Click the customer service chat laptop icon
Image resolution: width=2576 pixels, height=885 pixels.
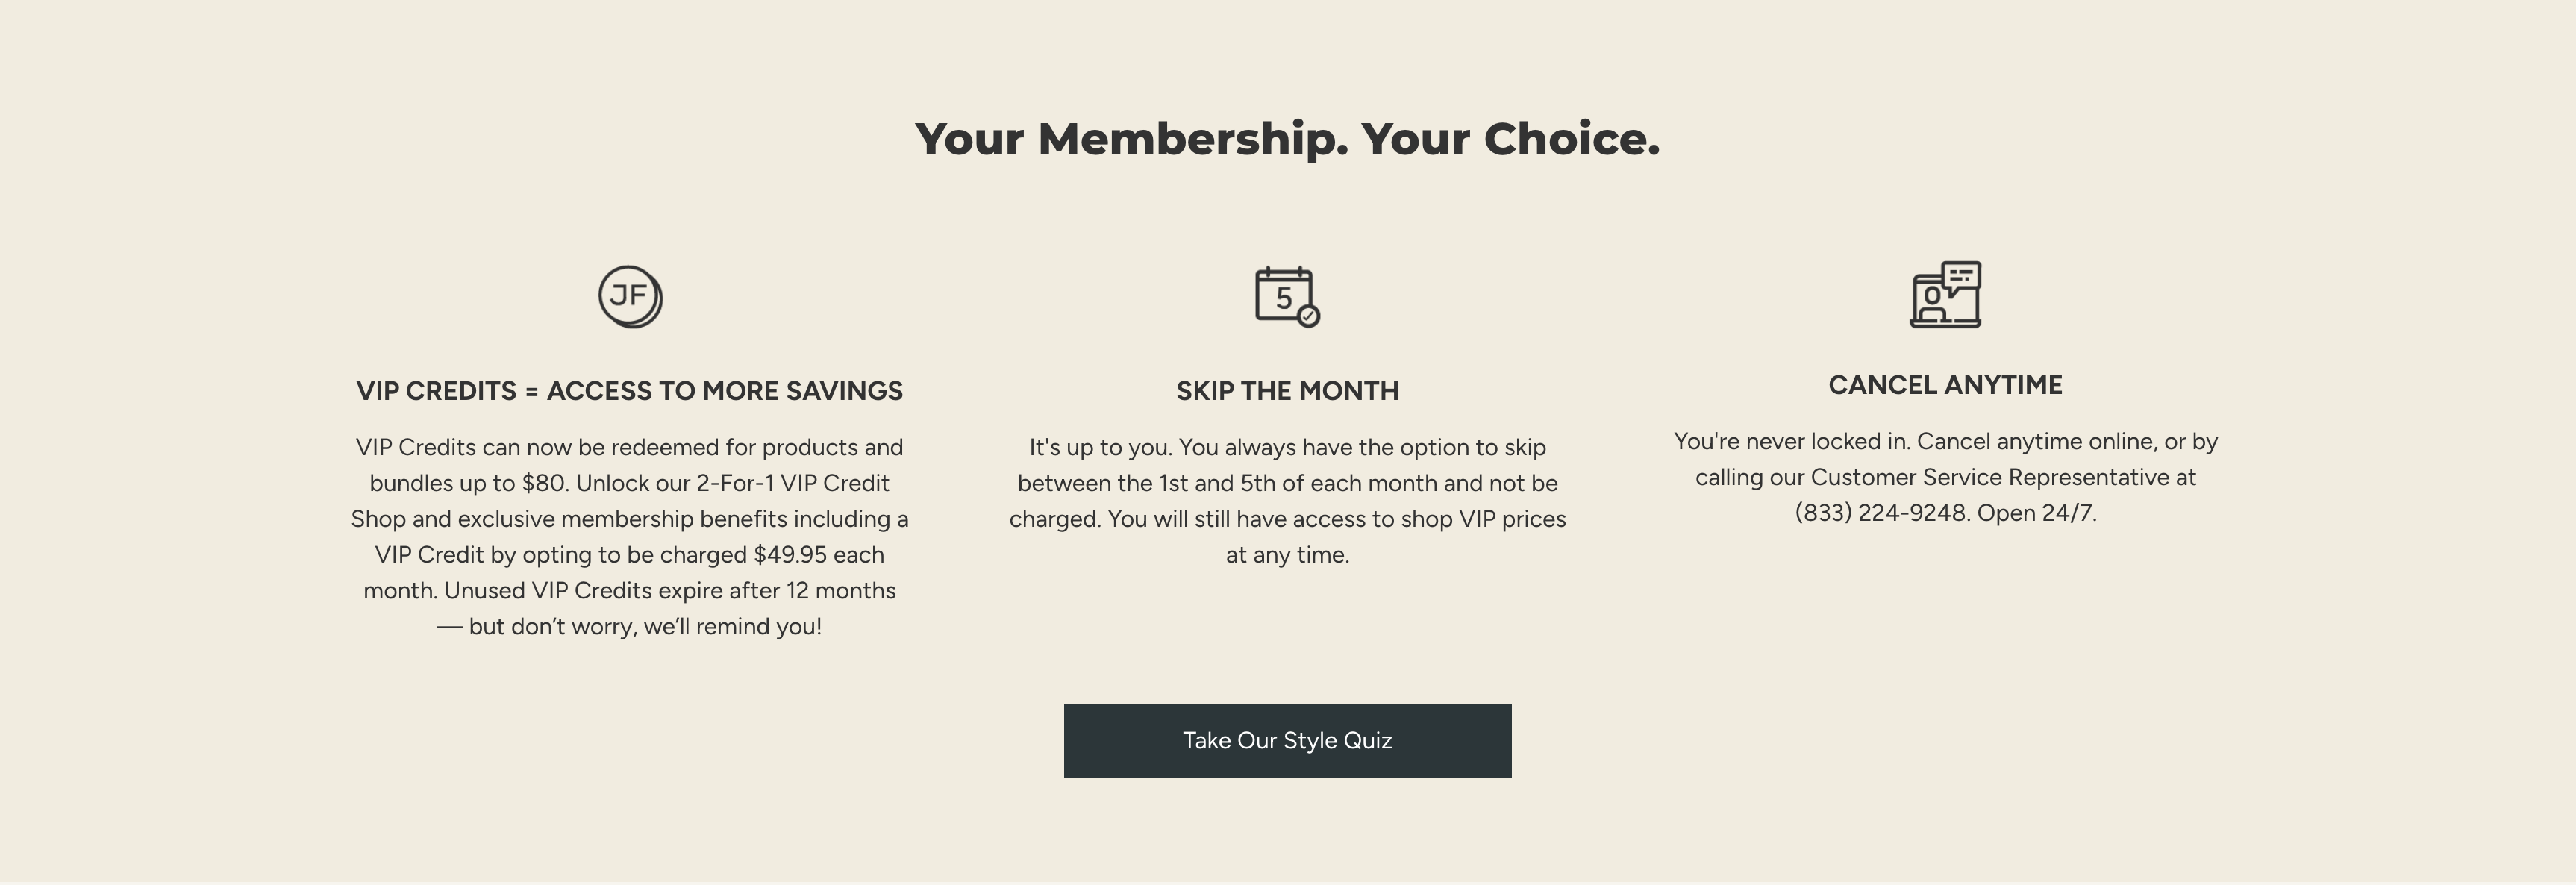click(x=1946, y=296)
